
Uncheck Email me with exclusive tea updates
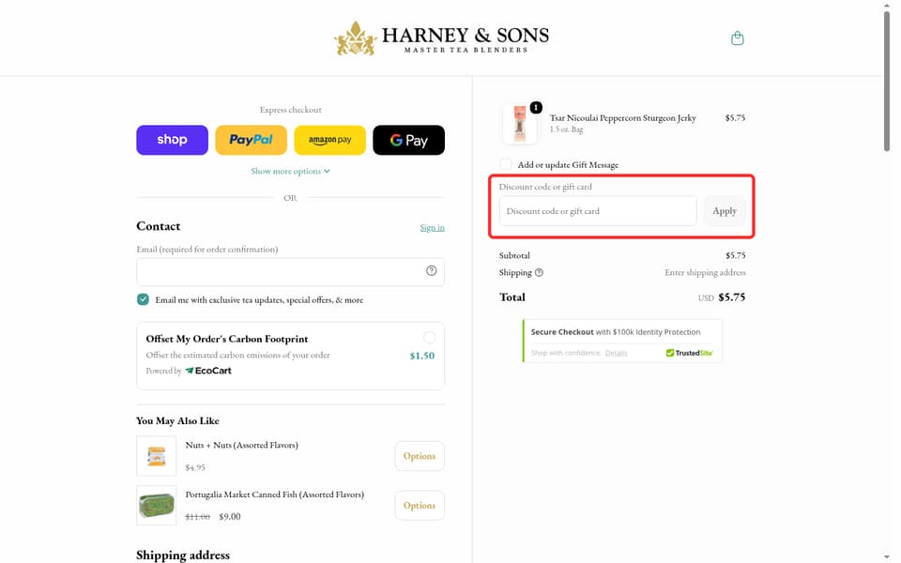[x=143, y=299]
